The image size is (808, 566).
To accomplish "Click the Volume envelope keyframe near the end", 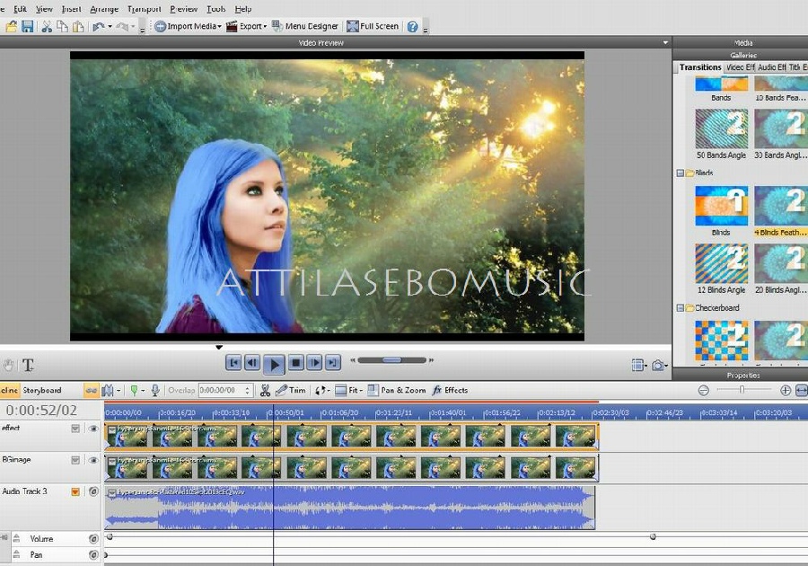I will [x=653, y=536].
